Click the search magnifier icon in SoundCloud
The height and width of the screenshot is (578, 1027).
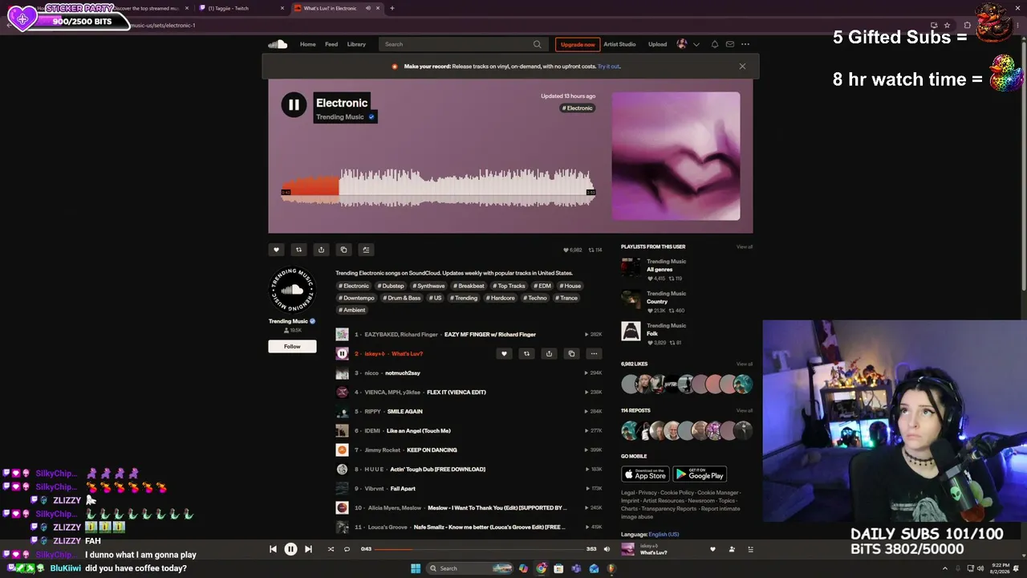pyautogui.click(x=537, y=44)
